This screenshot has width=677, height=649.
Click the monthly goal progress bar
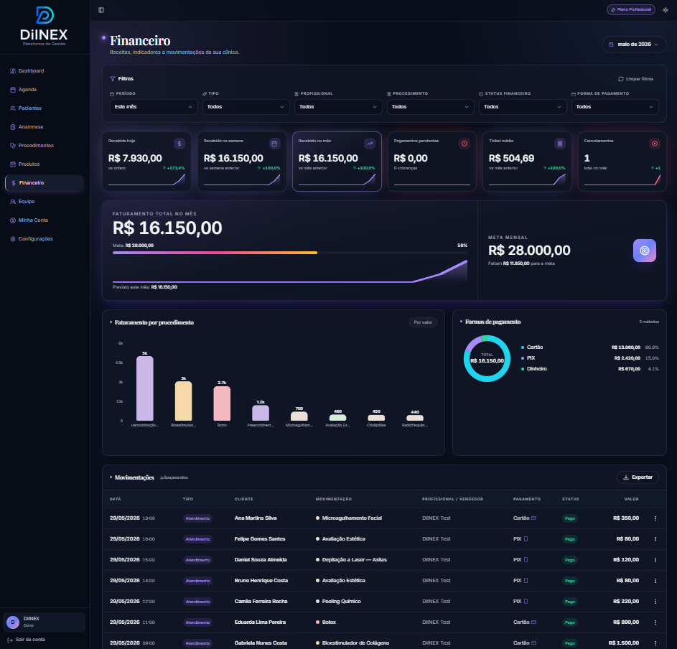click(290, 253)
